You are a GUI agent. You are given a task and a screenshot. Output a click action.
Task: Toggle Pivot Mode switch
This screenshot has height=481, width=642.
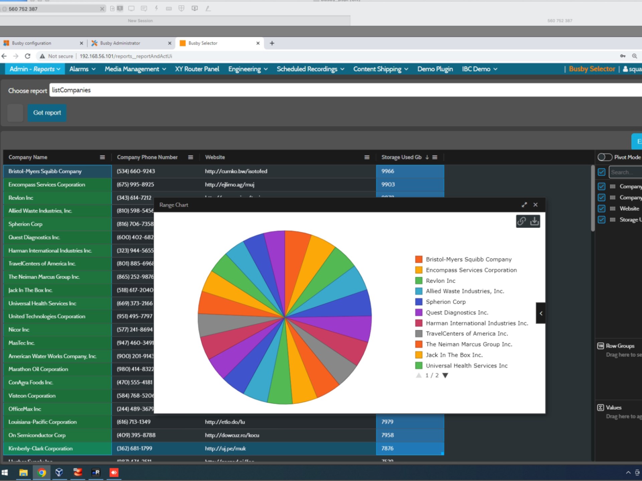[605, 157]
